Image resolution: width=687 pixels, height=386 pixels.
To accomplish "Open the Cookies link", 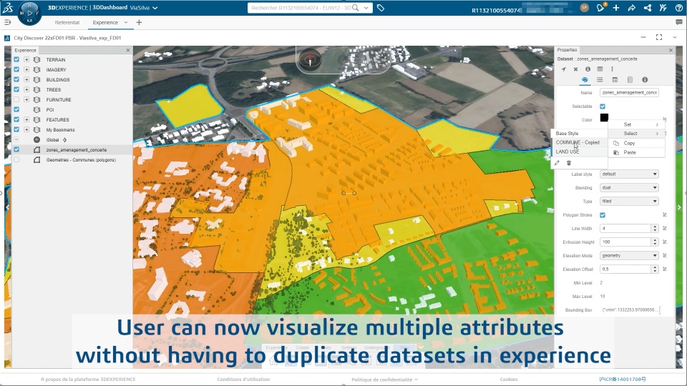I will 509,380.
